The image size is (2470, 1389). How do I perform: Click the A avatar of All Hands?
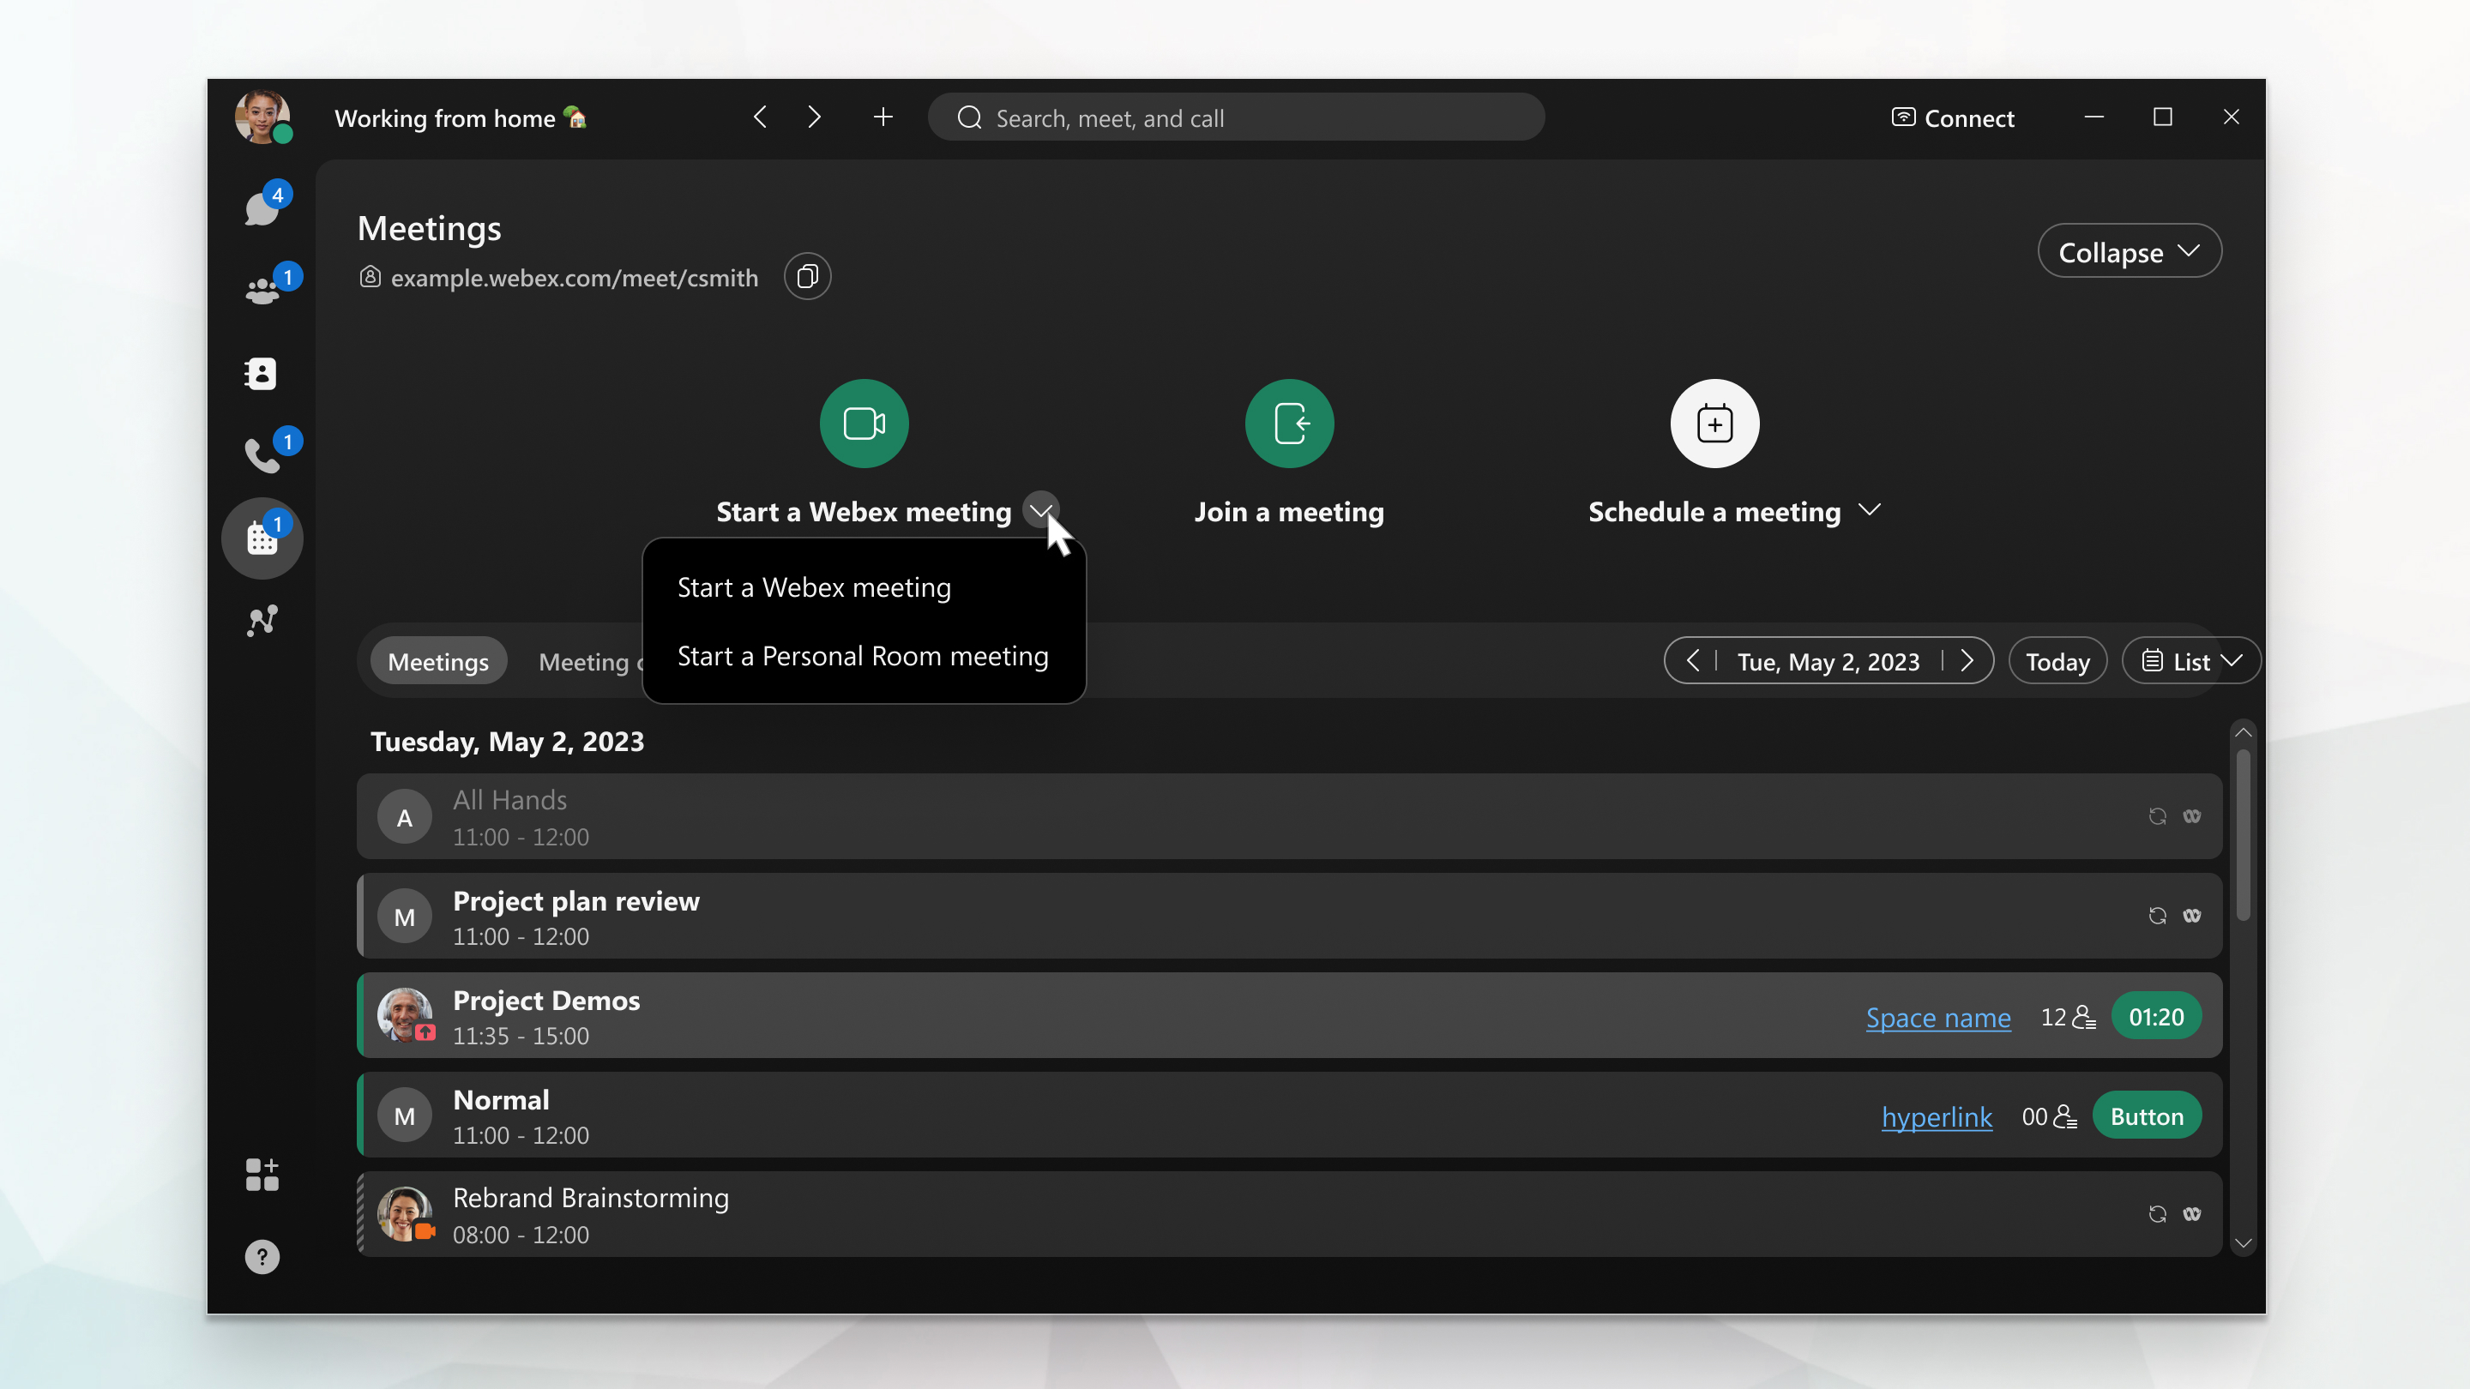[x=405, y=817]
